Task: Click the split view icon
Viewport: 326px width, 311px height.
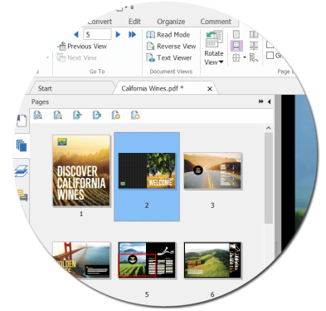Action: tap(236, 57)
